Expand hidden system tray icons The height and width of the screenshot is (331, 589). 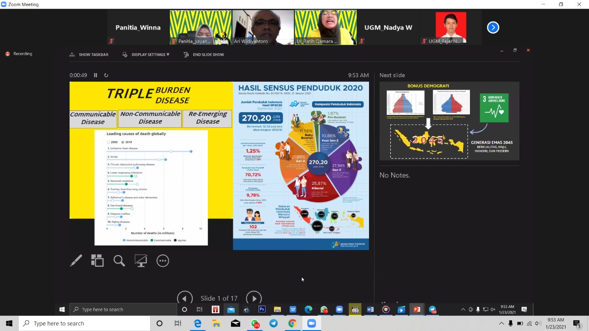(501, 323)
